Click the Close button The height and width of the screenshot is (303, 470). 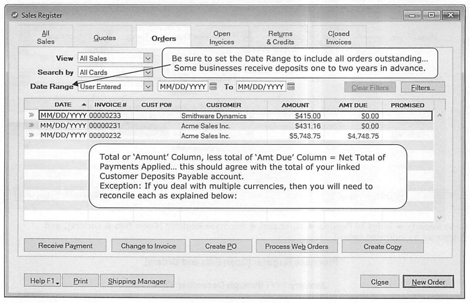[380, 282]
